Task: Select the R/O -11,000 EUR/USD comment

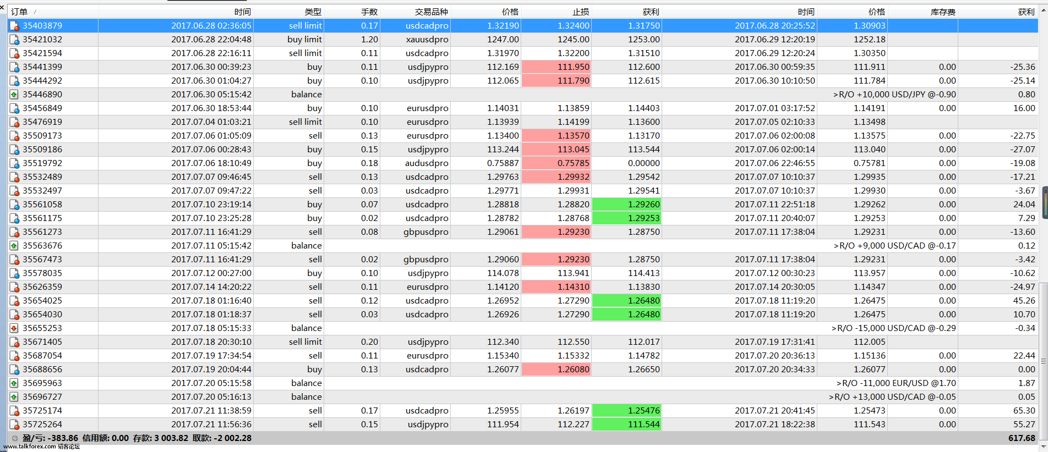Action: click(x=896, y=383)
